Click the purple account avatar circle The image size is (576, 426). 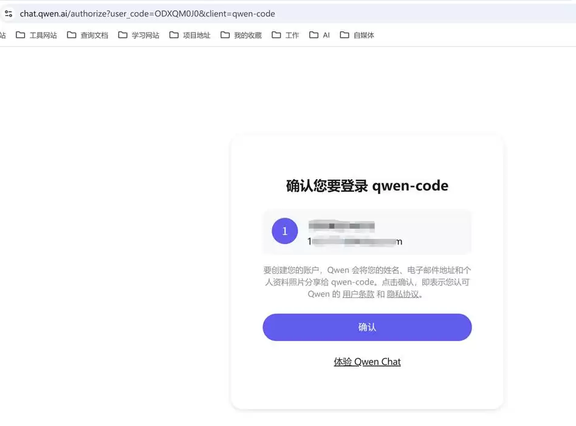click(284, 231)
